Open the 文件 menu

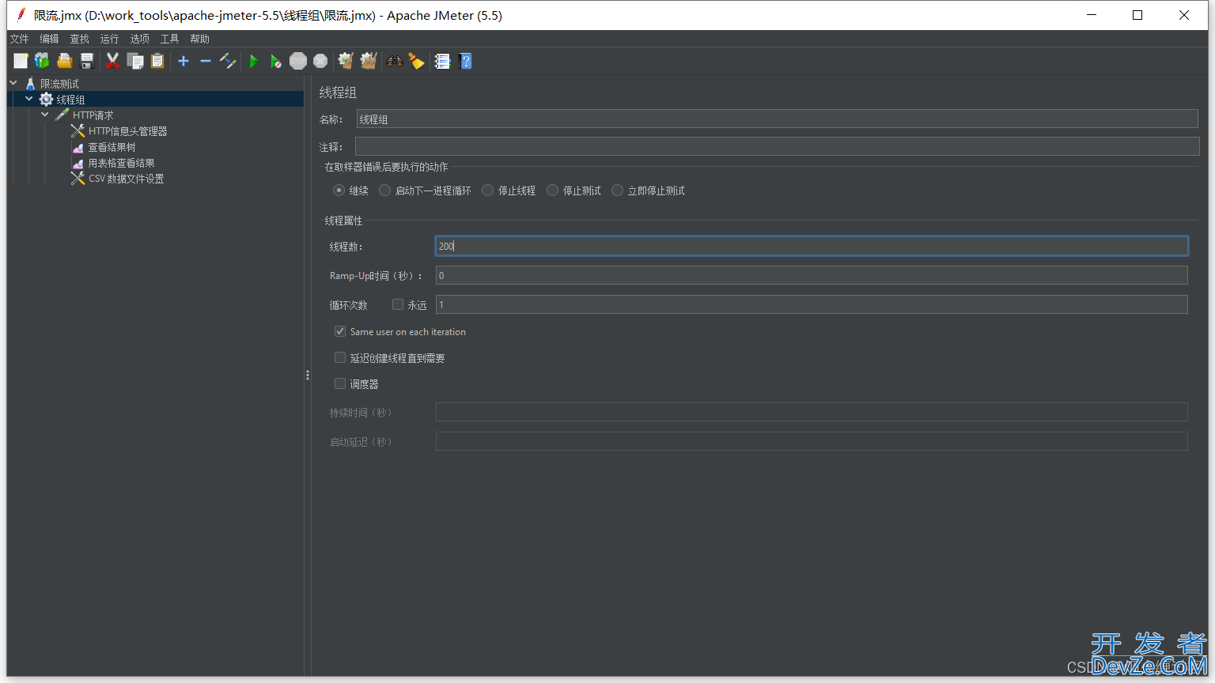[19, 39]
